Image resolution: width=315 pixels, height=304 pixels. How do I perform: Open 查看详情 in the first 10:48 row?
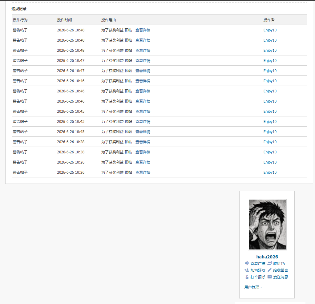click(143, 30)
